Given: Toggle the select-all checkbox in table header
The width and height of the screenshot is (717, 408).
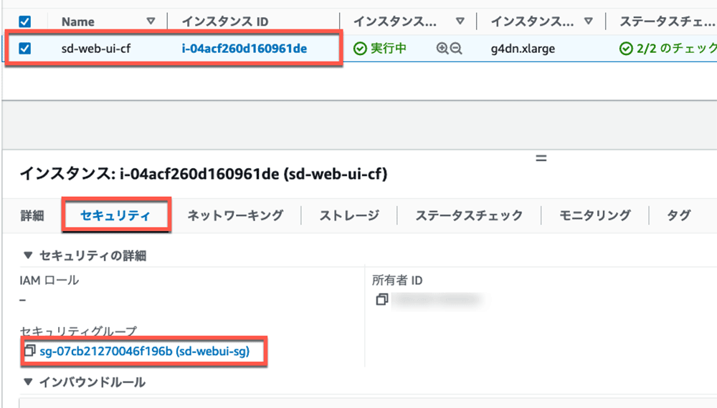Looking at the screenshot, I should click(x=24, y=21).
